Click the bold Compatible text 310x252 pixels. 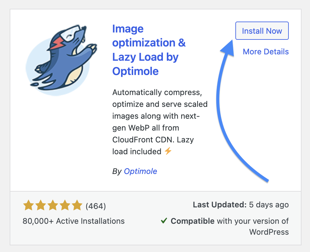pos(193,221)
